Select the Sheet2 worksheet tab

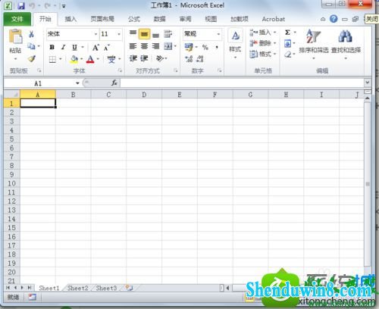78,288
